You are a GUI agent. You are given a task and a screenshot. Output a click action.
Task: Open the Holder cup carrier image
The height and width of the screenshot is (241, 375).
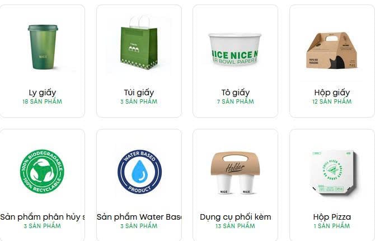235,173
